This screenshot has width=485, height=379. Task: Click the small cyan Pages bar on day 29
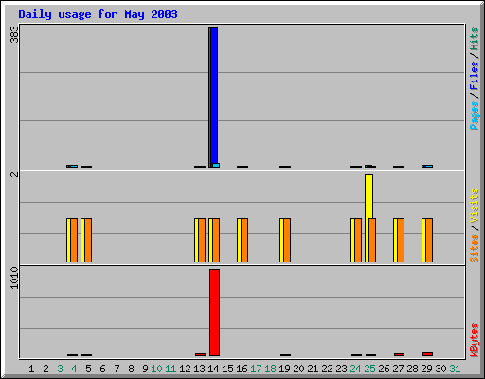click(x=429, y=166)
